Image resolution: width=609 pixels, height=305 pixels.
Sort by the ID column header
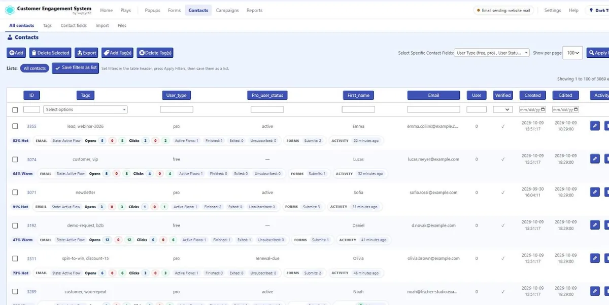31,95
